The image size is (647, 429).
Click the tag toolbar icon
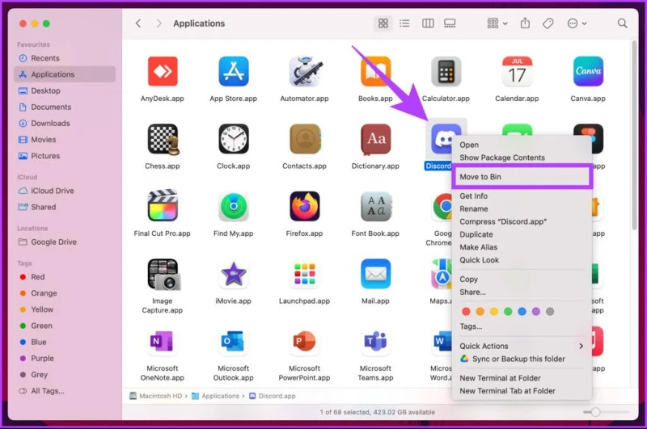click(x=548, y=23)
